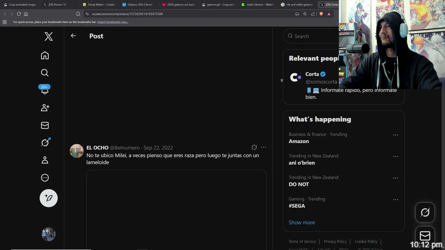Viewport: 445px width, 250px height.
Task: Open the #SEGA trending topic
Action: coord(297,206)
